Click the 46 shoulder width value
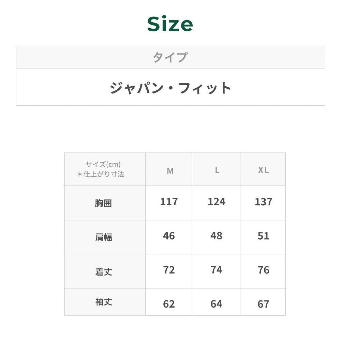Viewport: 341px width, 341px height. pyautogui.click(x=169, y=236)
